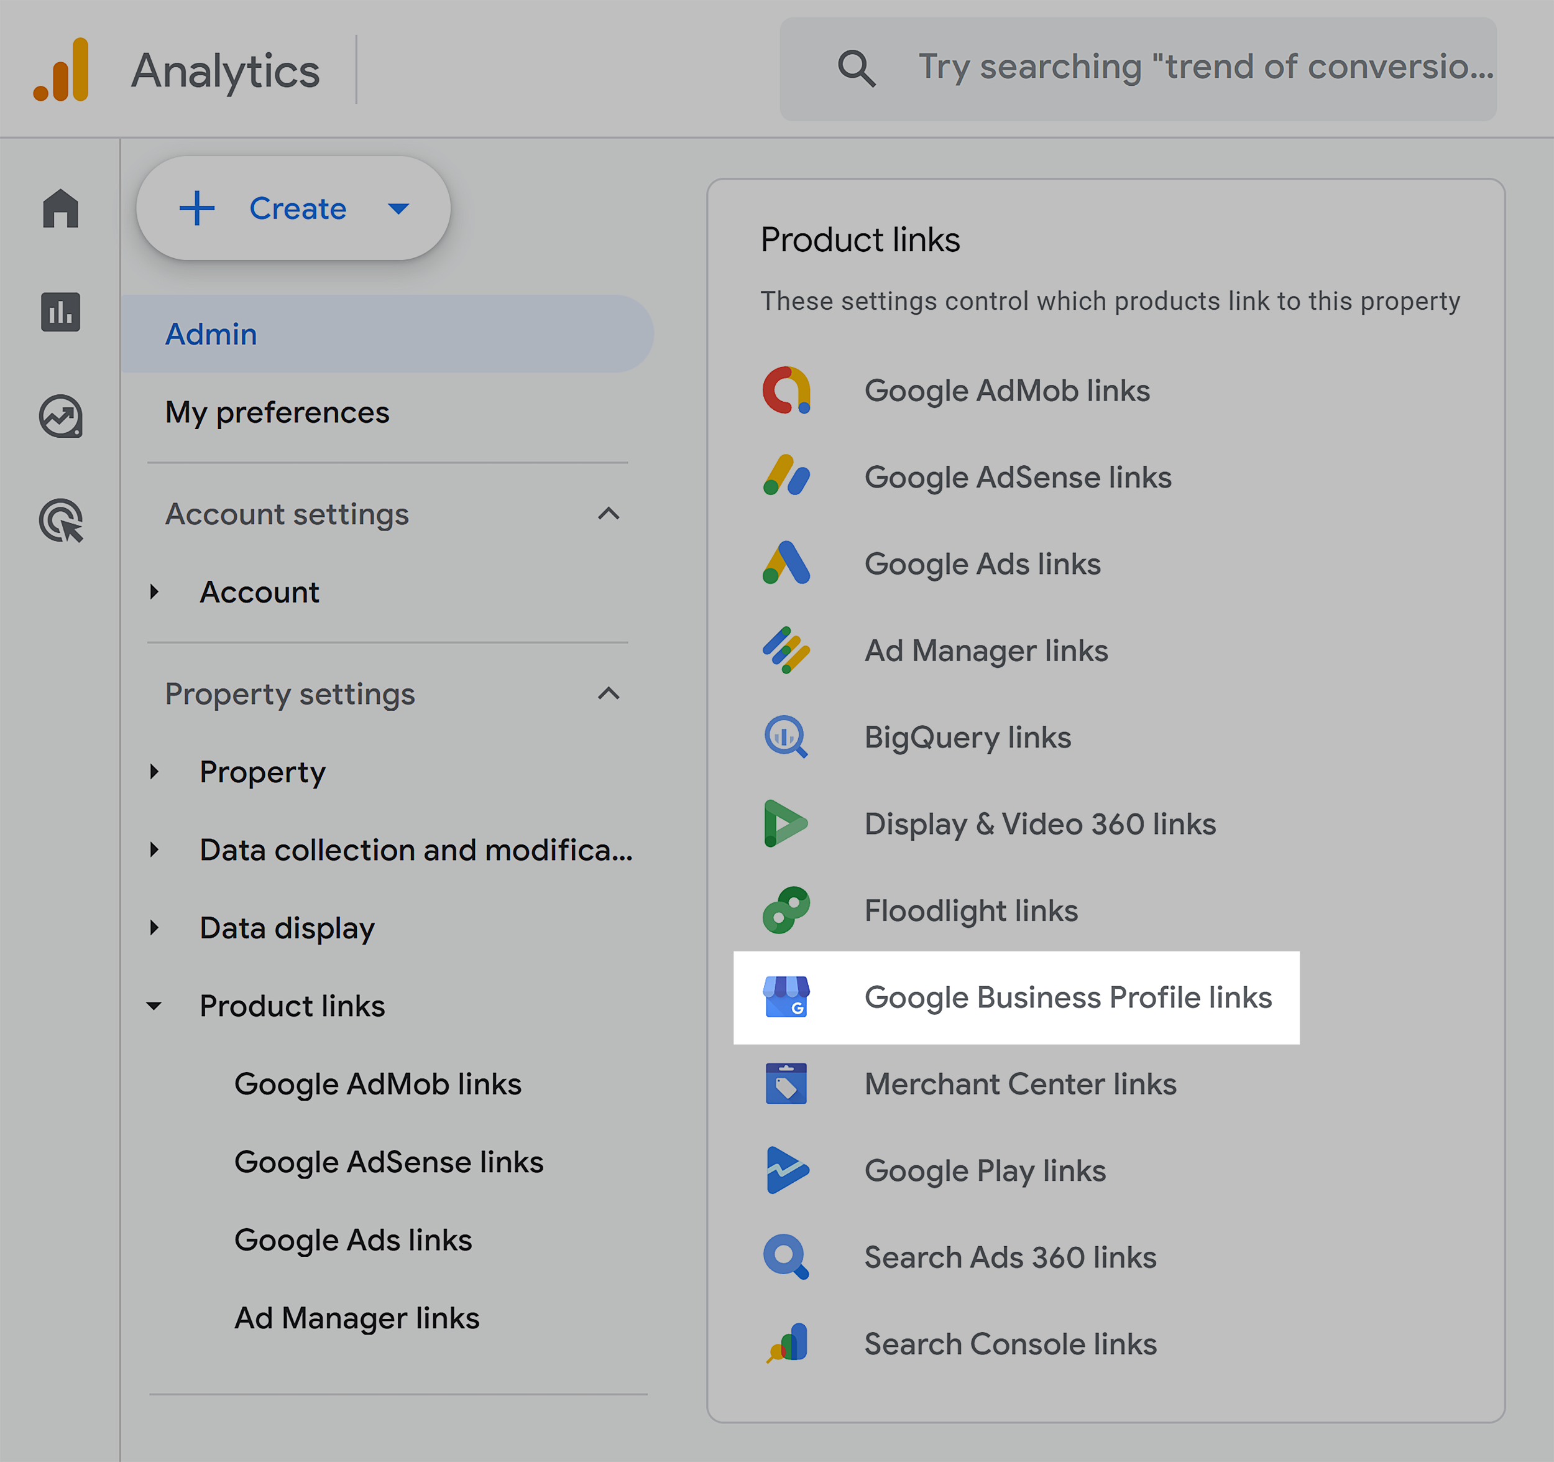Collapse the Property settings section
This screenshot has width=1554, height=1462.
click(x=609, y=693)
